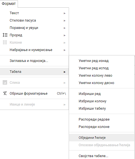This screenshot has width=135, height=159.
Task: Open Заглавља и подножја settings
Action: pos(34,61)
